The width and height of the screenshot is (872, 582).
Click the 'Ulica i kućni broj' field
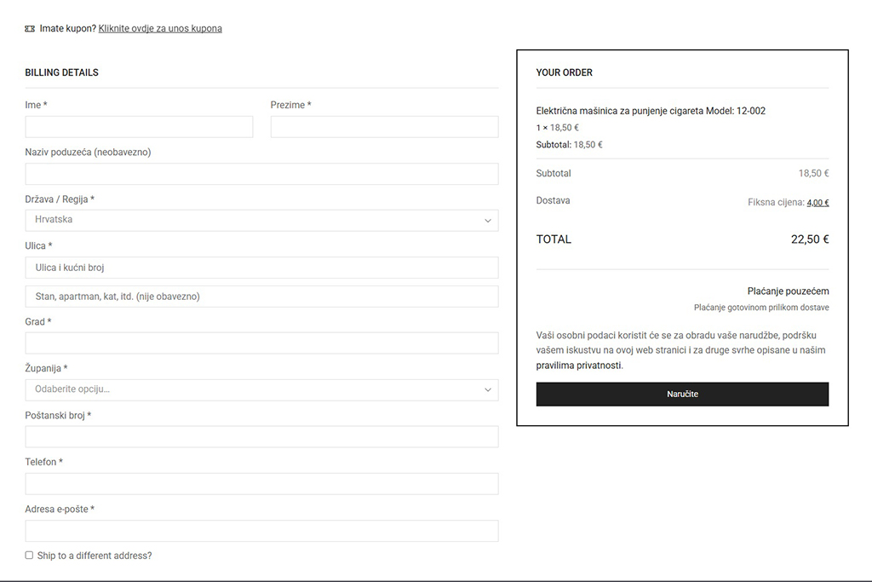click(x=261, y=268)
